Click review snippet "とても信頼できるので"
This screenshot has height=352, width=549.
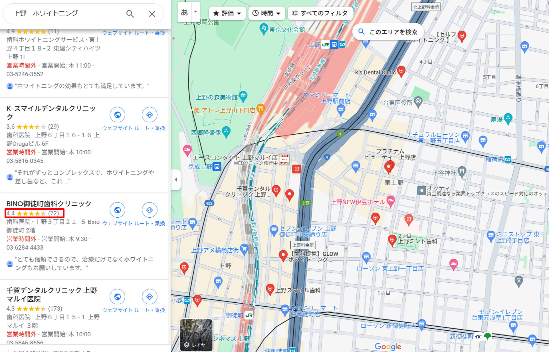84,264
